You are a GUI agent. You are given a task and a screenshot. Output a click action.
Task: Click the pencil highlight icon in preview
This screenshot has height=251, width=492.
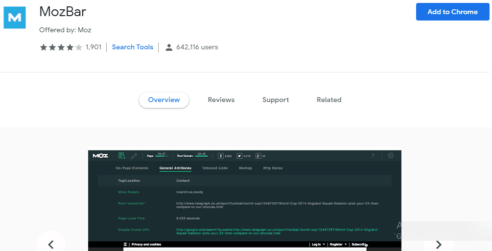click(x=134, y=156)
